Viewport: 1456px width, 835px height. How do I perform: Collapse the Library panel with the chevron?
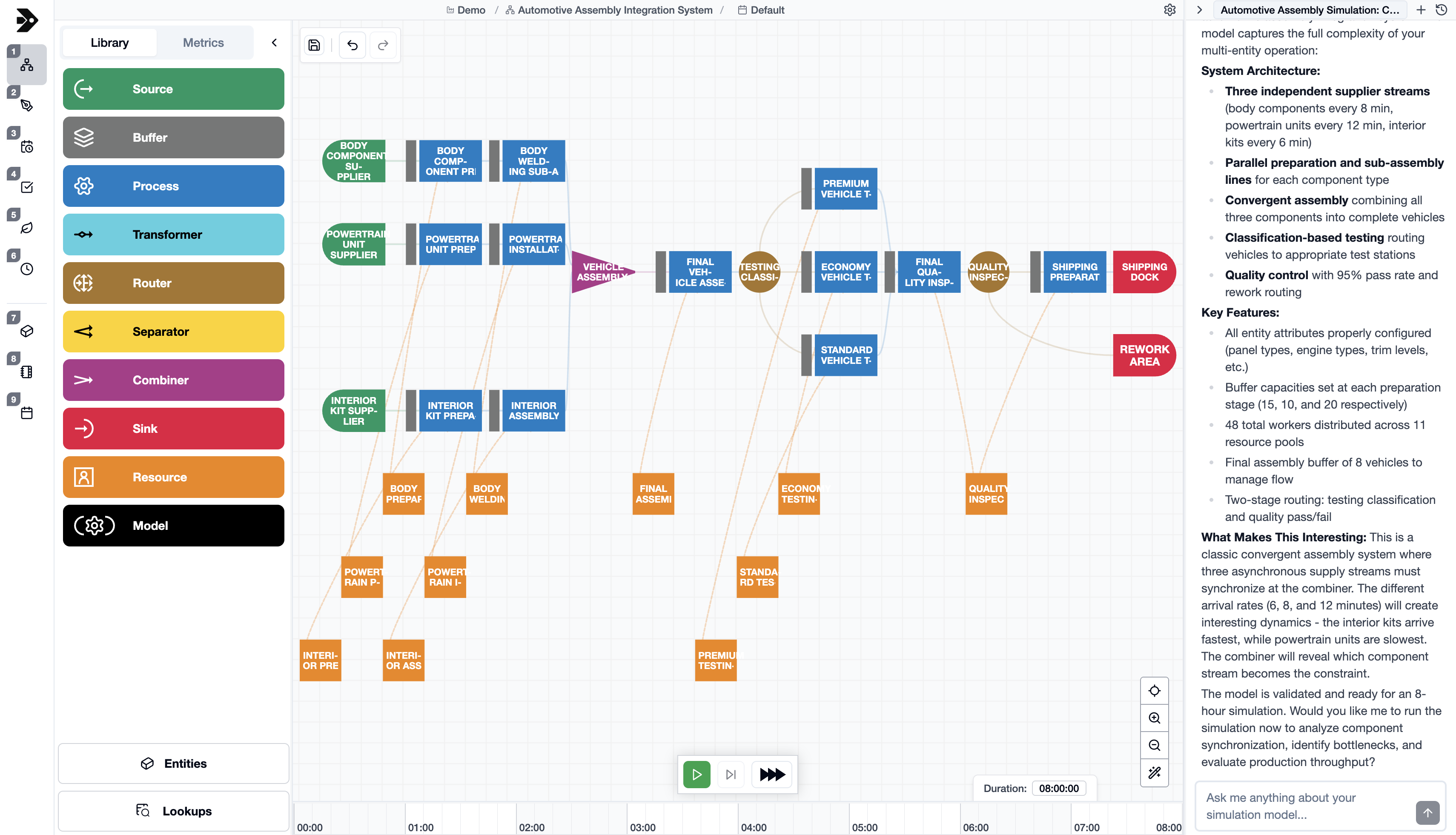pos(274,43)
